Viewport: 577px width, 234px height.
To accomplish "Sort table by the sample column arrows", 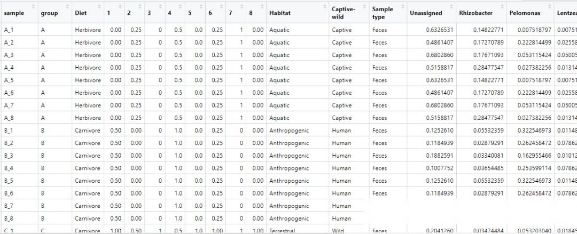I will [33, 6].
